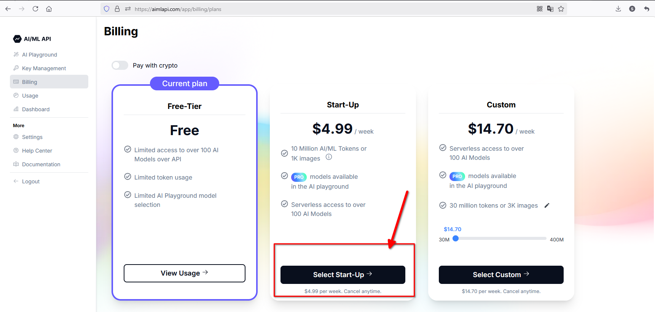Click the AI/ML API logo icon
Viewport: 655px width, 312px height.
[17, 39]
